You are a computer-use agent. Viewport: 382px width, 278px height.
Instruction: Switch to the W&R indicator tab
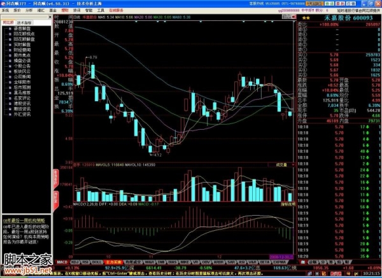point(149,262)
